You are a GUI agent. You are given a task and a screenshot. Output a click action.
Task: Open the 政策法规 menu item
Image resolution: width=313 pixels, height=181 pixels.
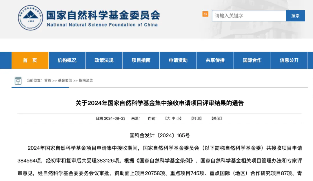[x=104, y=60]
